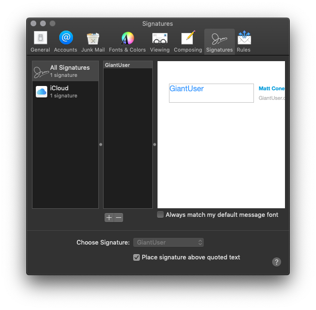Open Help with the question mark button
This screenshot has width=316, height=310.
click(x=276, y=262)
